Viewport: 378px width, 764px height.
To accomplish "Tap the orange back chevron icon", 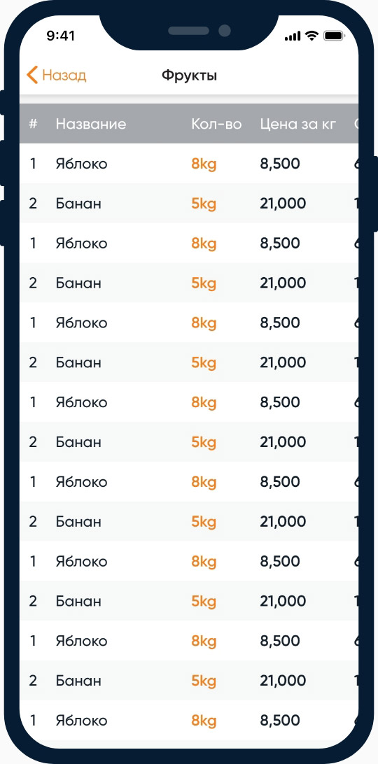I will click(32, 76).
